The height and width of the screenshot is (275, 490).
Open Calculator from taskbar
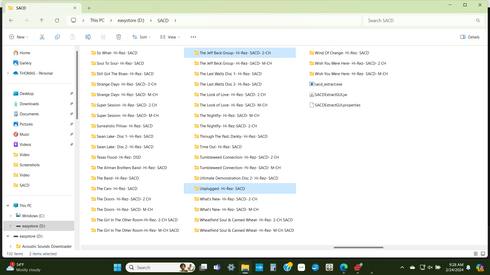pos(273,267)
